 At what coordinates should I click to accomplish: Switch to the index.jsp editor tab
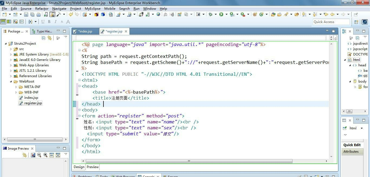[x=85, y=31]
